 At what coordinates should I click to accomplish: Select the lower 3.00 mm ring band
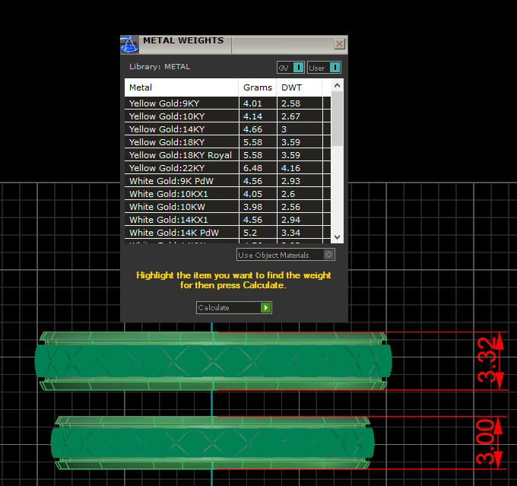[213, 443]
